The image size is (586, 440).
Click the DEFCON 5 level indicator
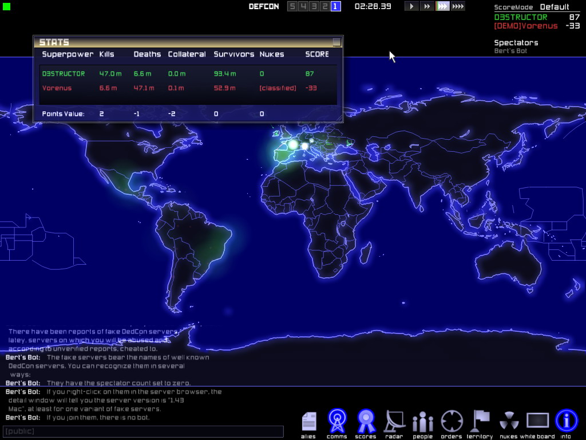(x=292, y=6)
